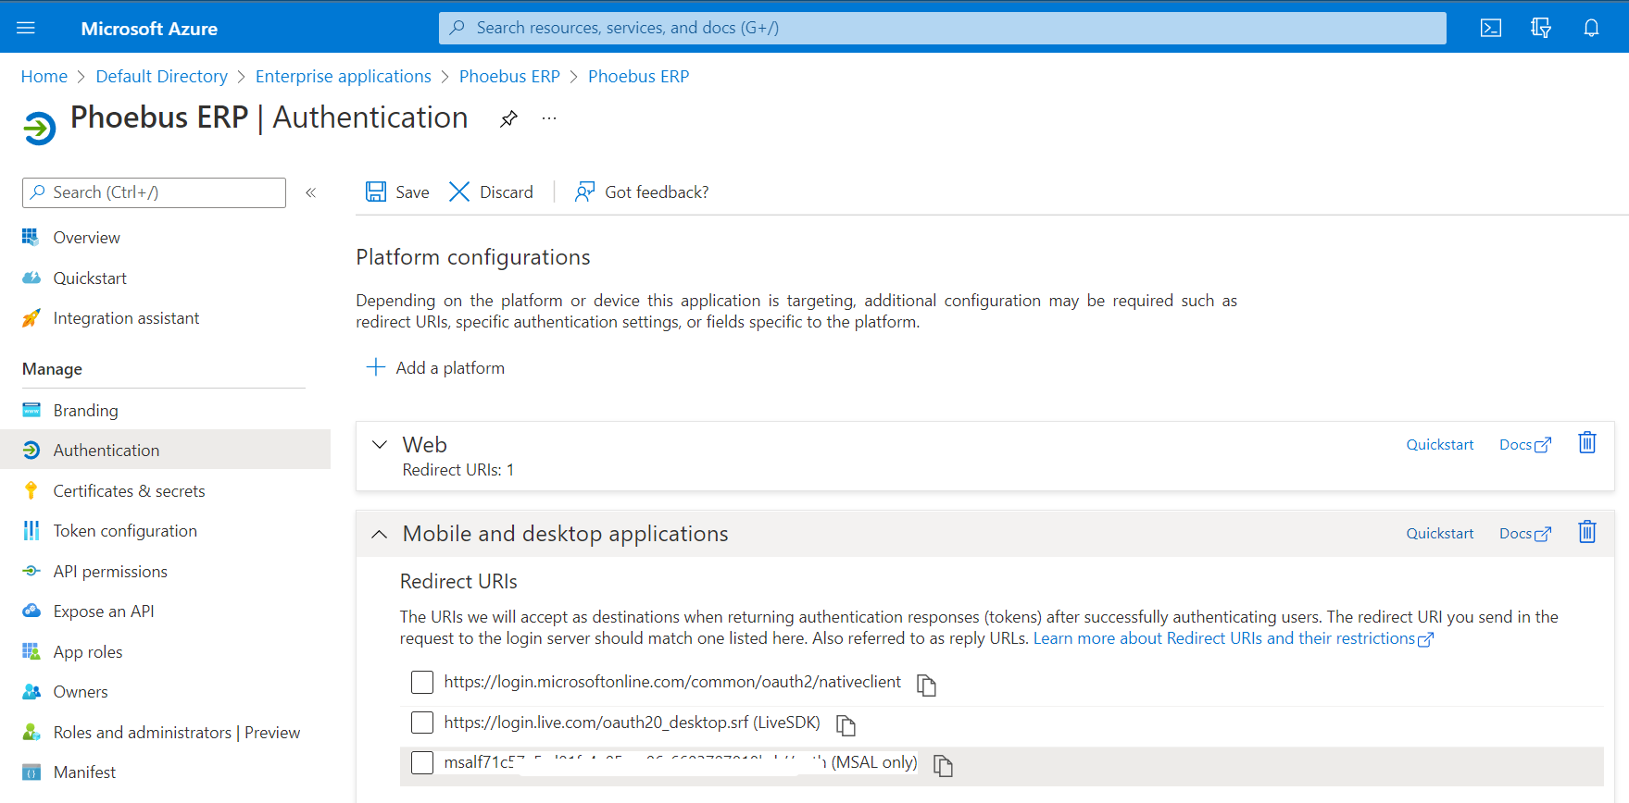Click the API permissions icon
This screenshot has height=803, width=1629.
click(x=31, y=571)
